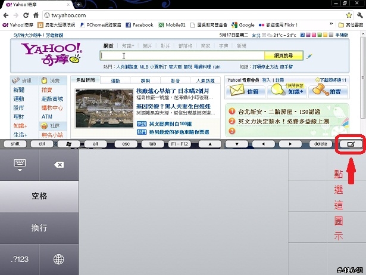Tap the 空格 space key
This screenshot has width=366, height=275.
(39, 196)
